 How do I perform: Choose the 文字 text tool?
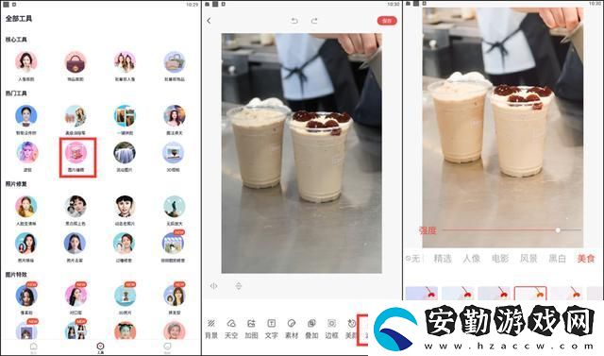[271, 329]
